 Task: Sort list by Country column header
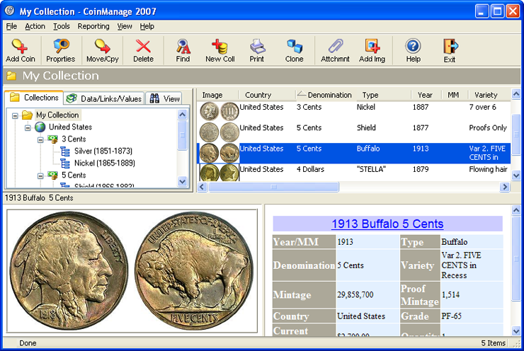click(267, 95)
